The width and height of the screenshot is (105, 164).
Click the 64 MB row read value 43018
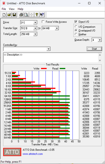coord(97,136)
